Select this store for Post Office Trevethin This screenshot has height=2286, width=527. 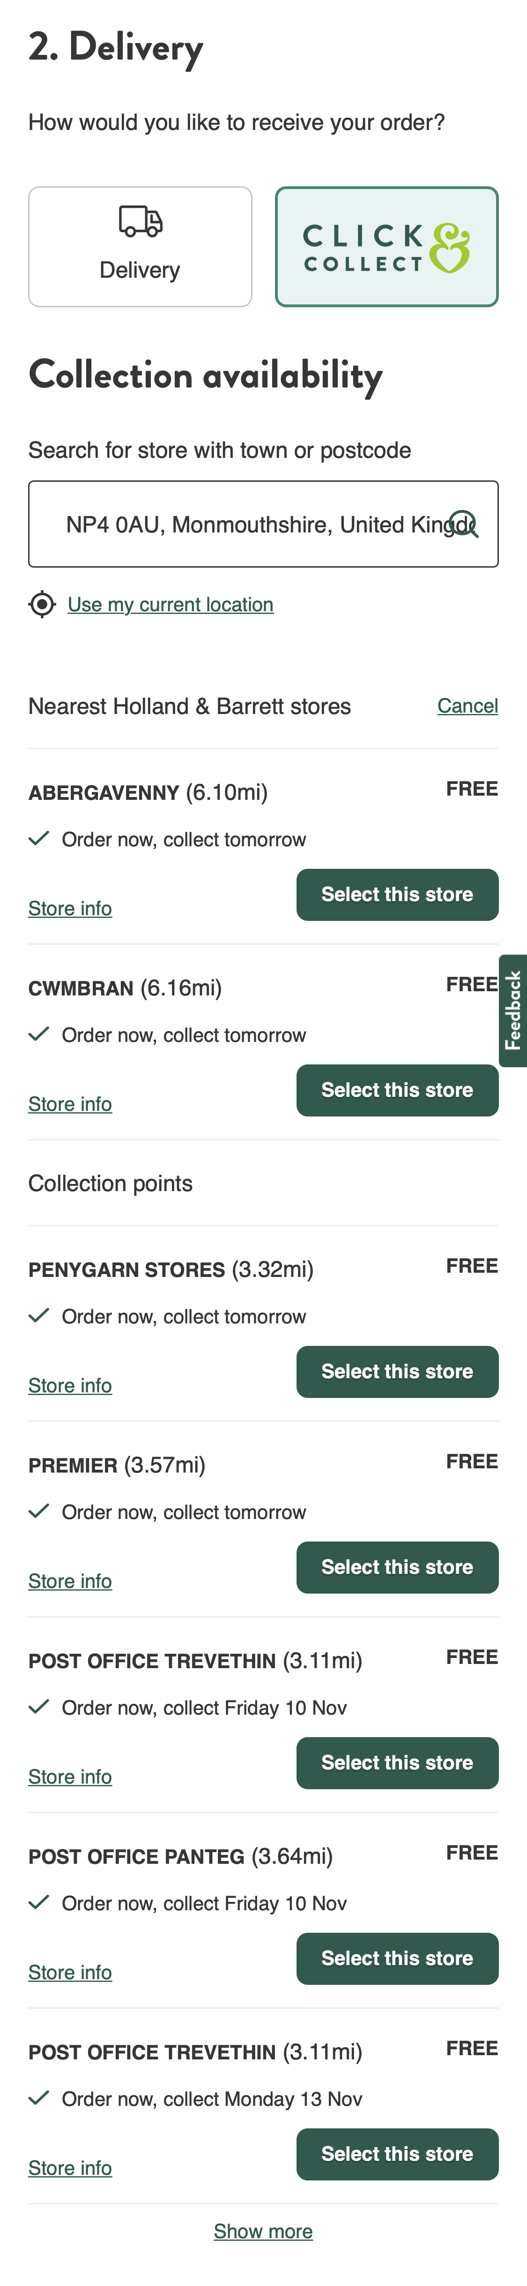(x=397, y=1762)
